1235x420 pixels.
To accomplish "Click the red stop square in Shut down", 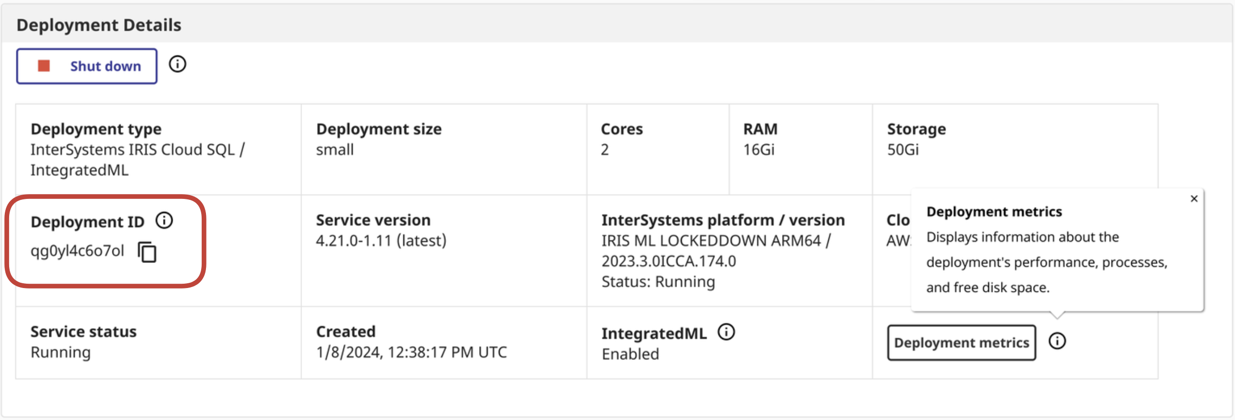I will pyautogui.click(x=44, y=66).
